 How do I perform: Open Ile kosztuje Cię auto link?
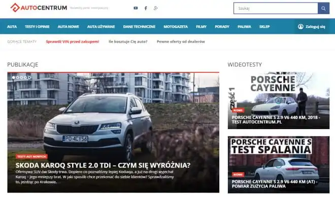pyautogui.click(x=128, y=42)
